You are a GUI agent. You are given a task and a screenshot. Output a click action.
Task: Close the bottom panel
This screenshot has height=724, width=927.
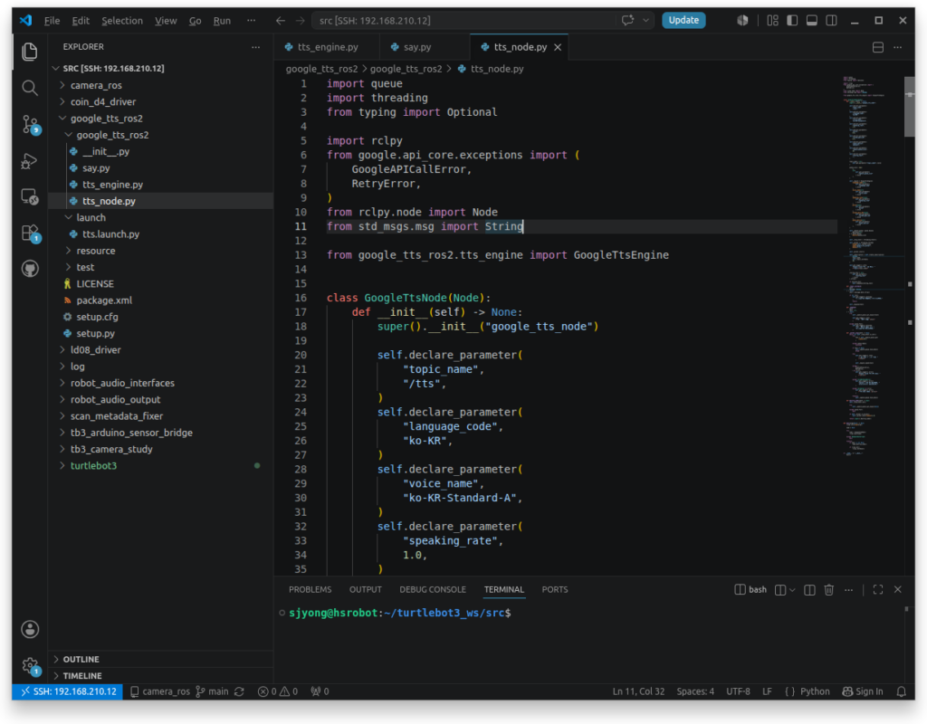[897, 590]
